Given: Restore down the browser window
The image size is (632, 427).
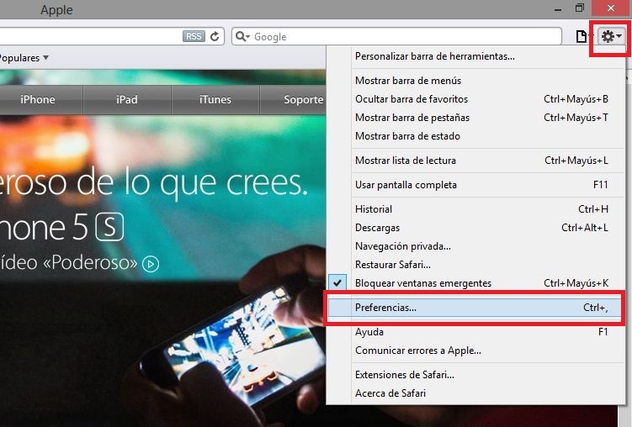Looking at the screenshot, I should 580,8.
